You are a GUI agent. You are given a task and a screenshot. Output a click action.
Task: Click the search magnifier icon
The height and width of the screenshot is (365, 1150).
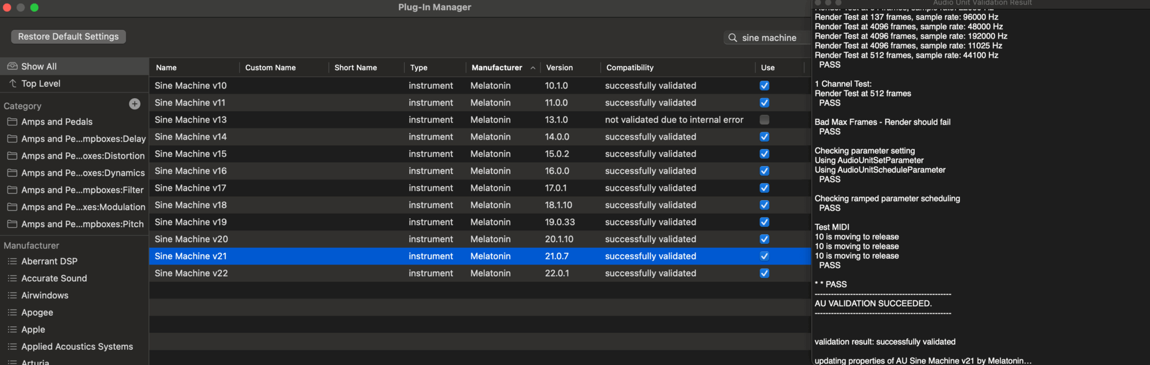tap(733, 38)
